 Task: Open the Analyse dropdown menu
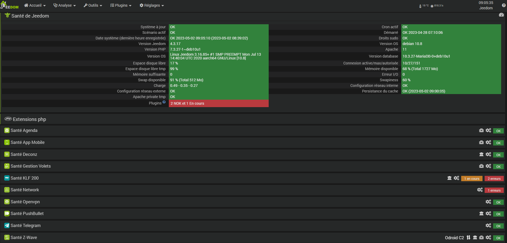65,5
